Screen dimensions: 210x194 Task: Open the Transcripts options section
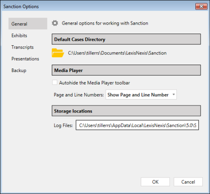tap(22, 47)
